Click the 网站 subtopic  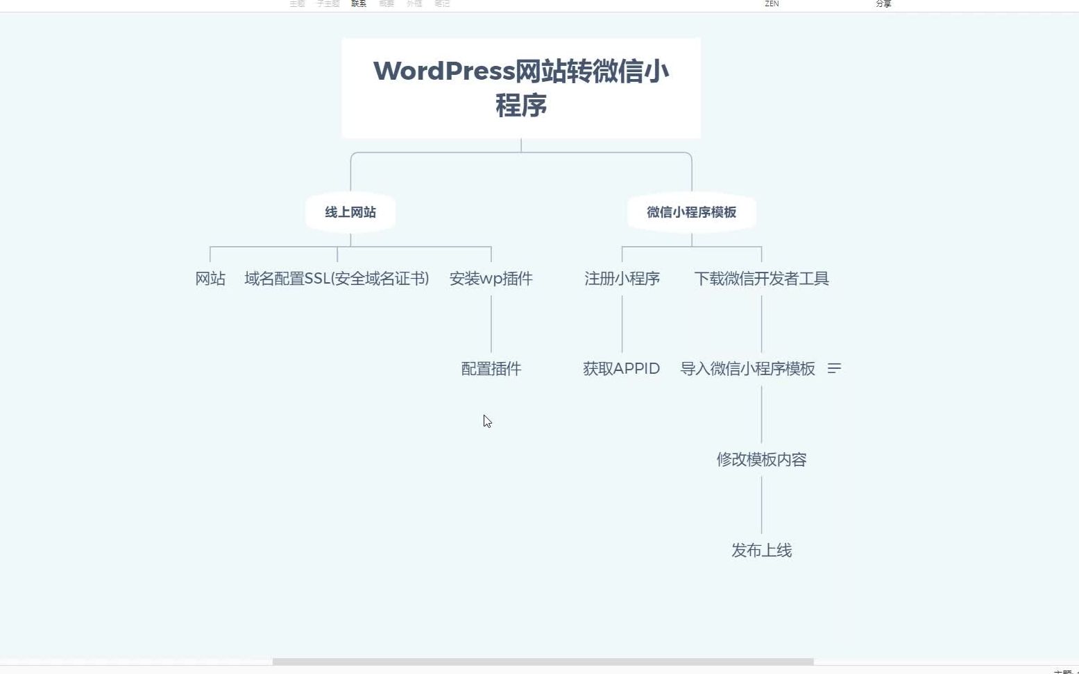210,279
